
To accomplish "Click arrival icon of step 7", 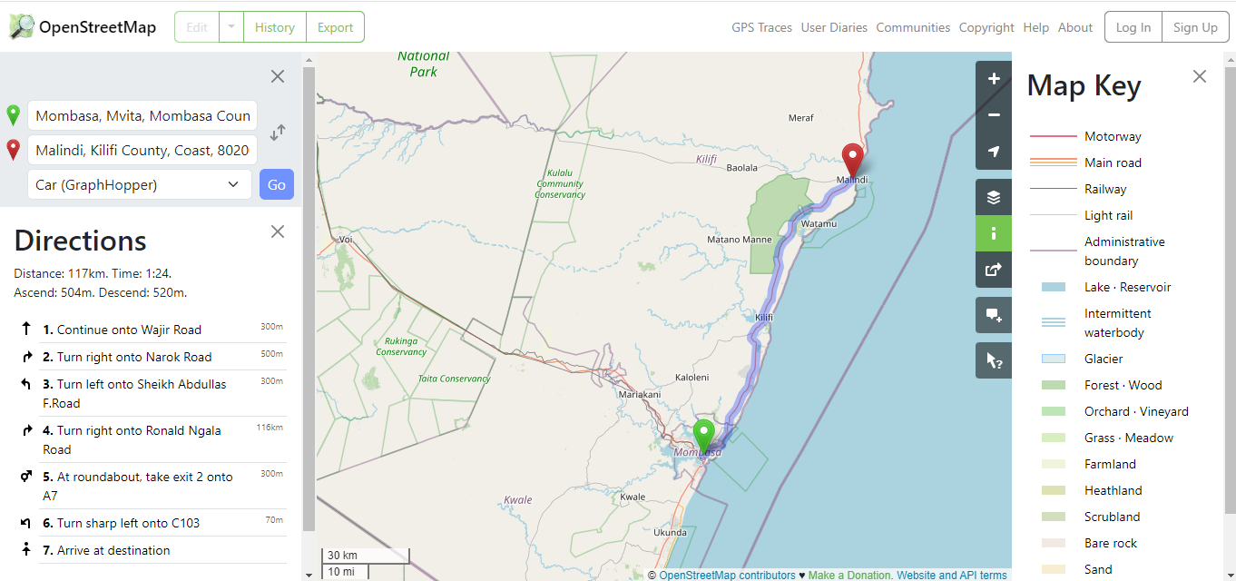I will 25,550.
